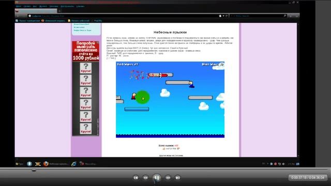331x186 pixels.
Task: Open a new browser tab with plus button
Action: pos(60,11)
